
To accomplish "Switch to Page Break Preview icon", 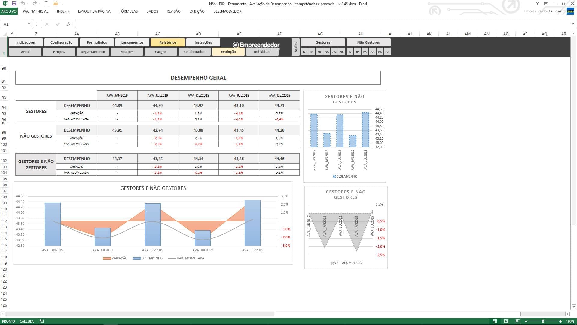I will 517,321.
